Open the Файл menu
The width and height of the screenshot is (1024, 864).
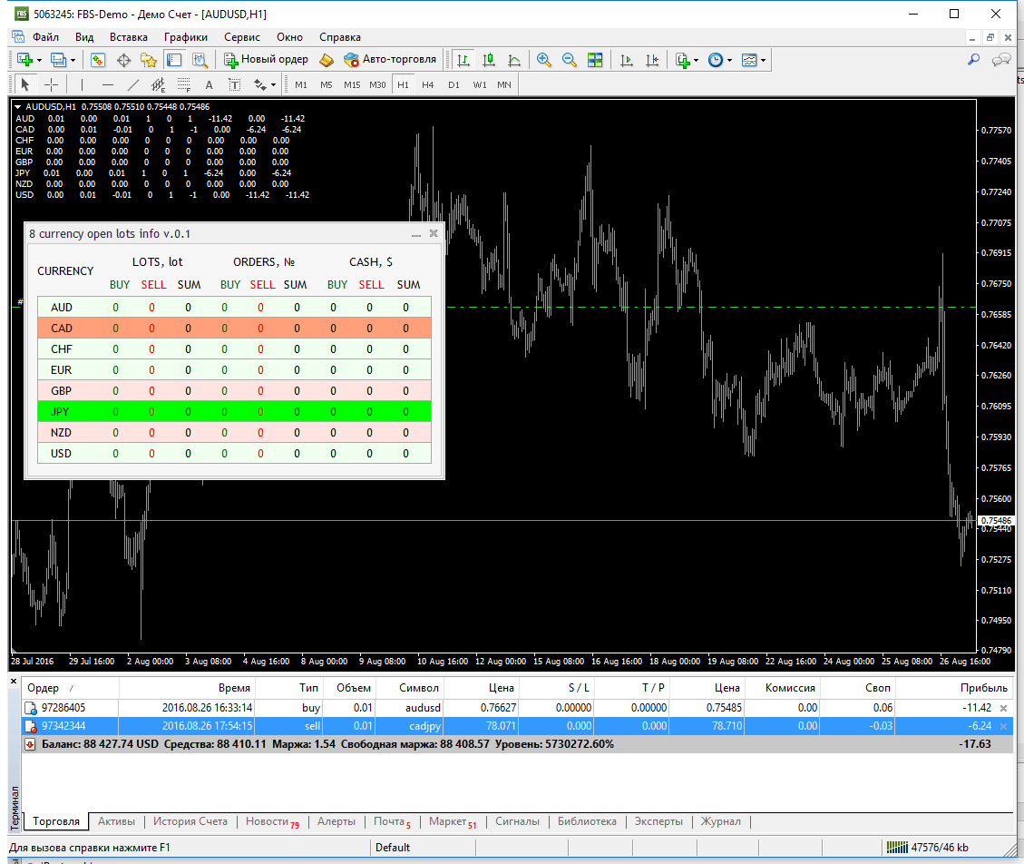(45, 37)
